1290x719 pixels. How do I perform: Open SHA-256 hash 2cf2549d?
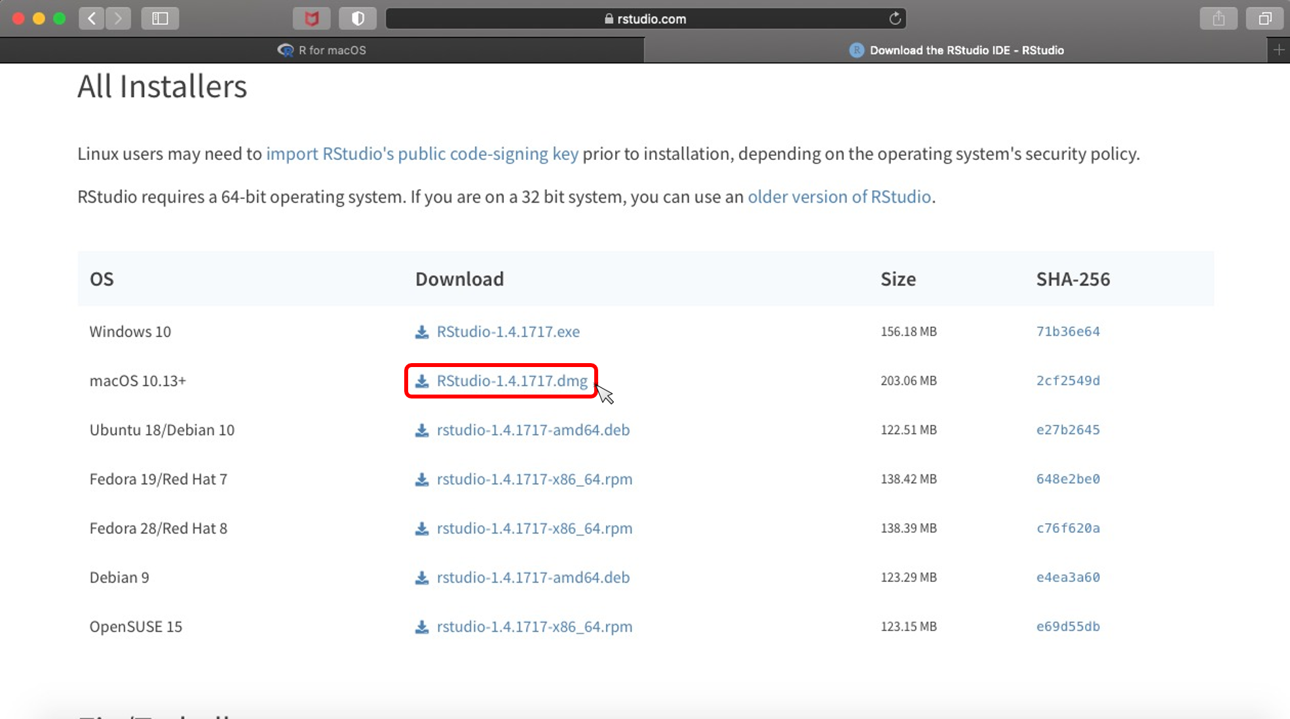click(x=1068, y=381)
